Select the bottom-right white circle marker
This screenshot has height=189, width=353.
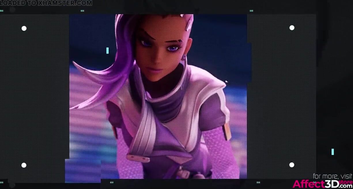(x=292, y=165)
